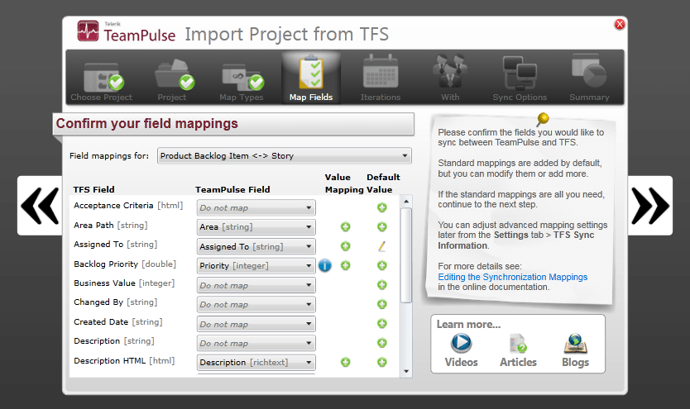Click the "Acceptance Criteria [html]" field label

click(x=128, y=205)
